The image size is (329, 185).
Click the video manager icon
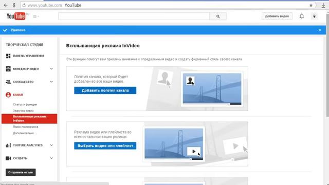(8, 69)
